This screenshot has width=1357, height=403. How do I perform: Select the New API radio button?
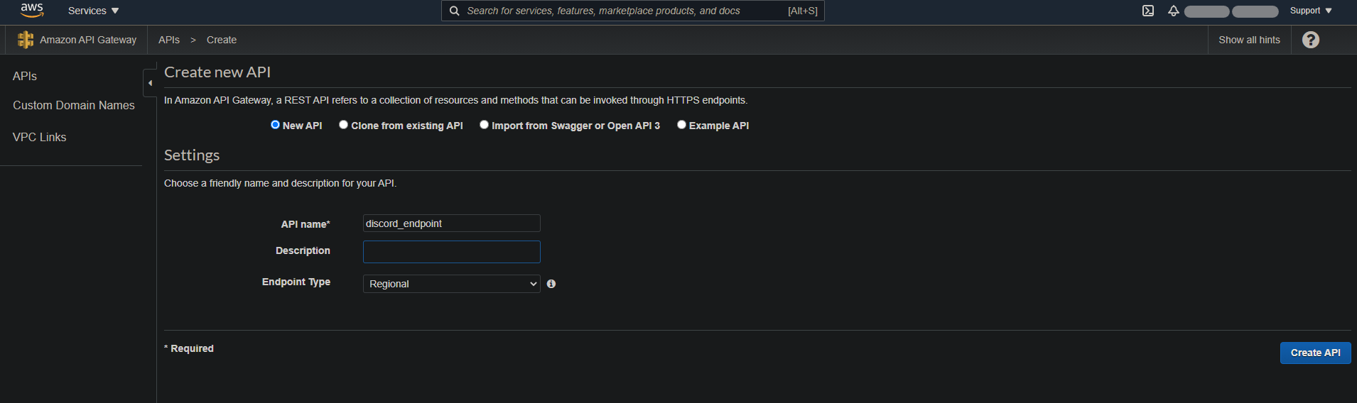tap(275, 125)
